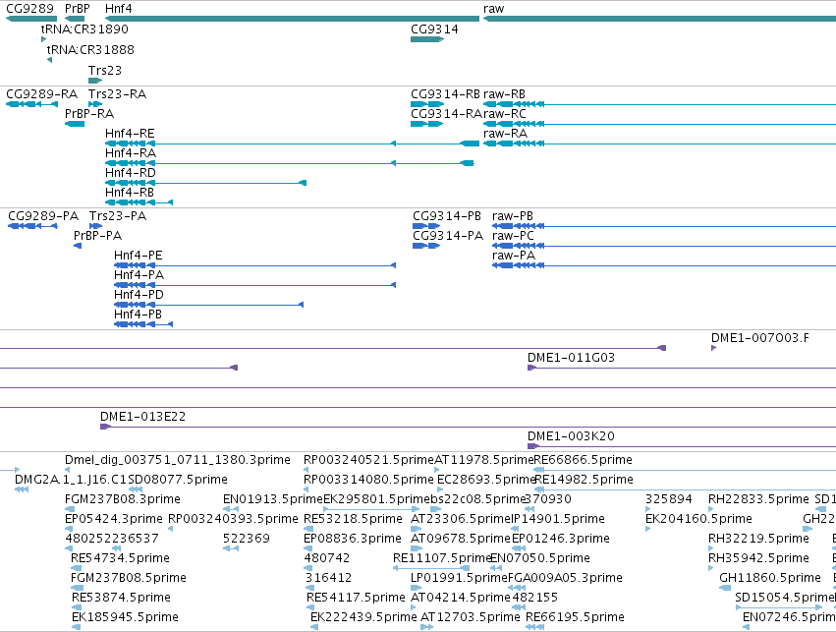Select transcript CG9289-RA
836x632 pixels.
pyautogui.click(x=31, y=104)
